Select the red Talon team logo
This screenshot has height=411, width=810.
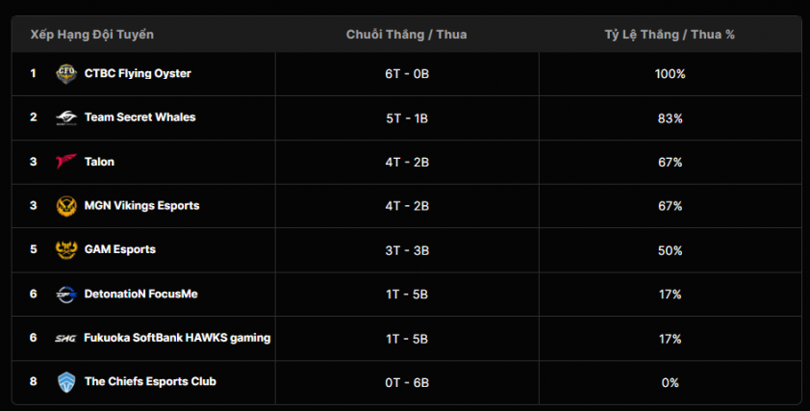pos(66,162)
